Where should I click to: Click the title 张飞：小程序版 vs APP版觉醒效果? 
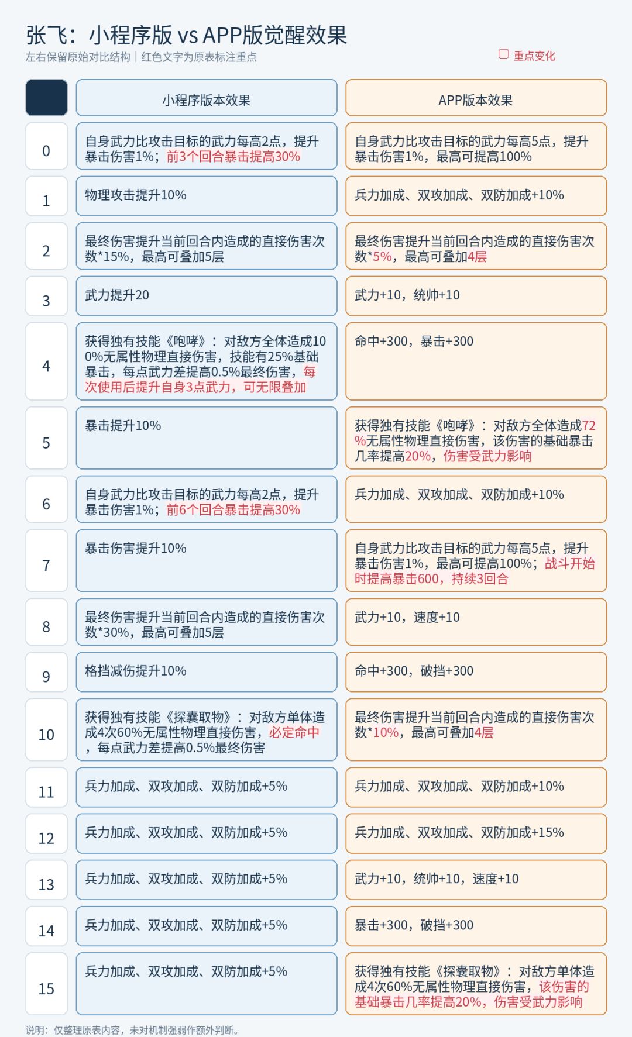point(187,36)
